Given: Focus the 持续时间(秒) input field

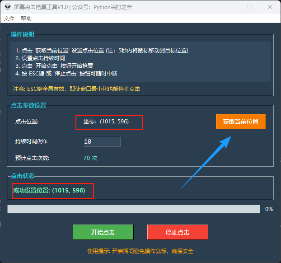Looking at the screenshot, I should point(102,141).
